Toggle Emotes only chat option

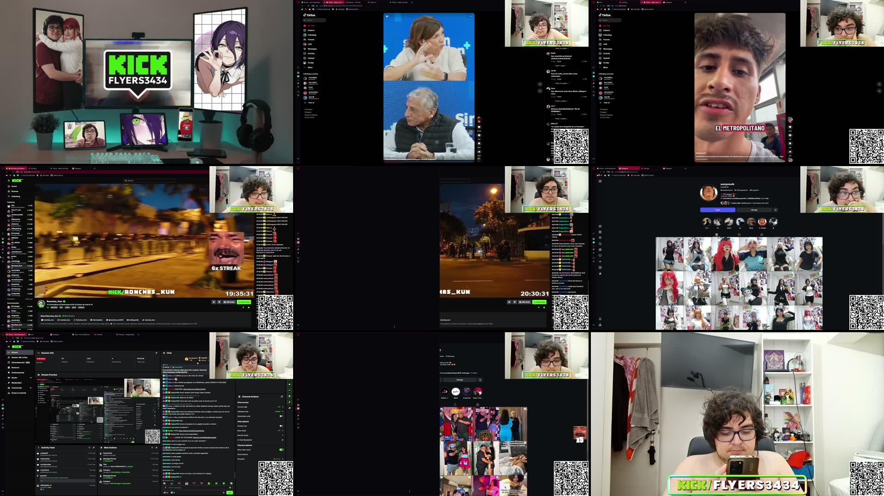click(281, 426)
